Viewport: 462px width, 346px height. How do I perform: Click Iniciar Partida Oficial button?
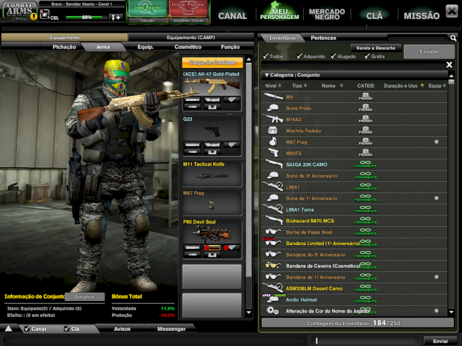188,9
